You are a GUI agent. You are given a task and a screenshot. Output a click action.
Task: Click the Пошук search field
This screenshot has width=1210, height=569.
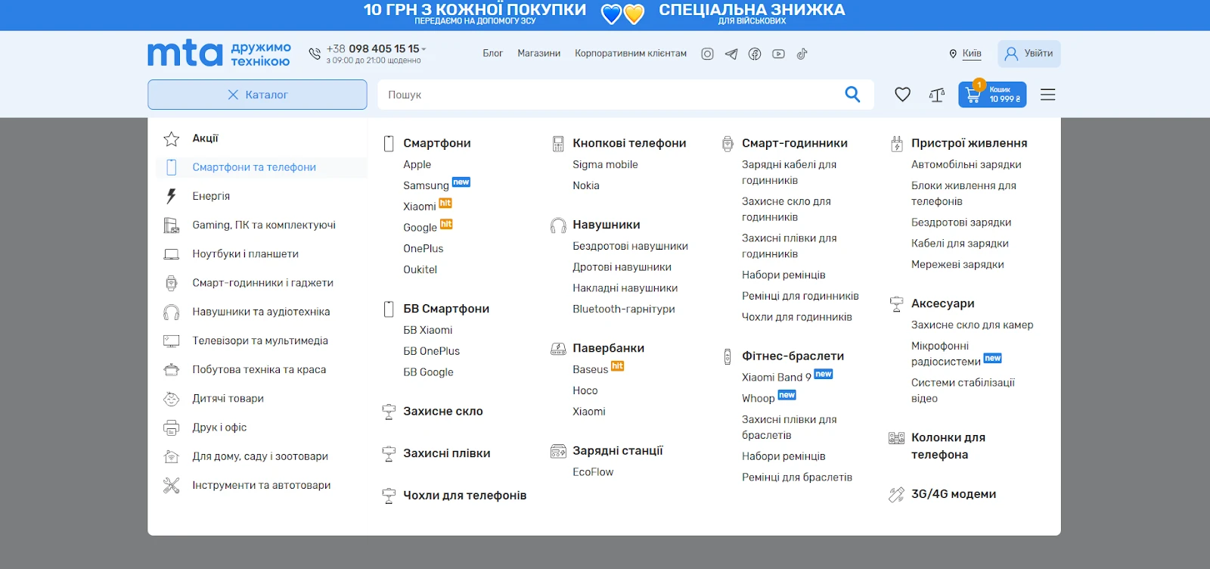[x=605, y=95]
